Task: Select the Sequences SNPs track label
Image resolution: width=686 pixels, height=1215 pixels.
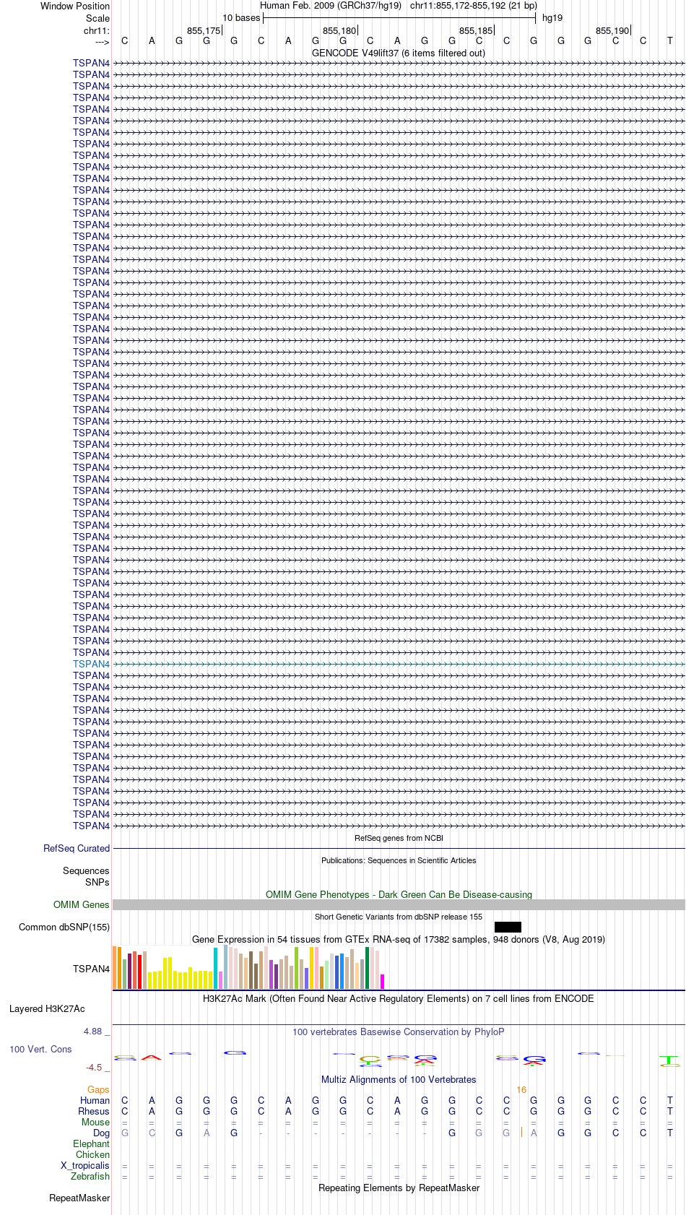Action: [86, 876]
